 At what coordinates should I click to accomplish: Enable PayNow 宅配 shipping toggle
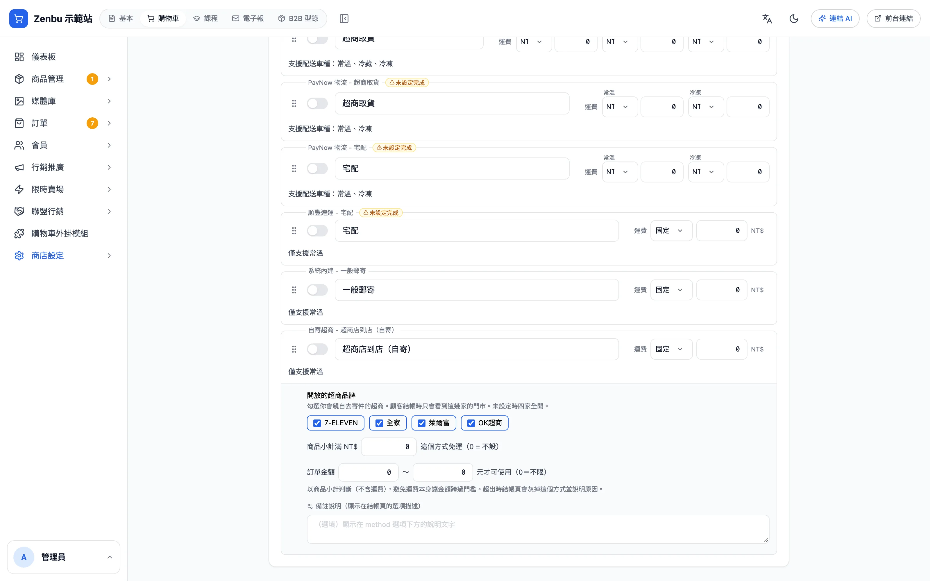317,168
